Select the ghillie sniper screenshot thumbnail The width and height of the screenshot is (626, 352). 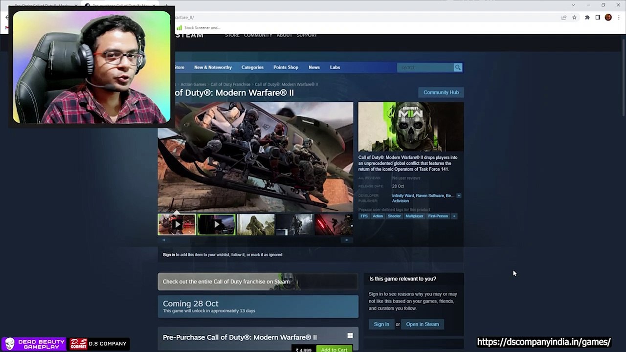pos(255,224)
